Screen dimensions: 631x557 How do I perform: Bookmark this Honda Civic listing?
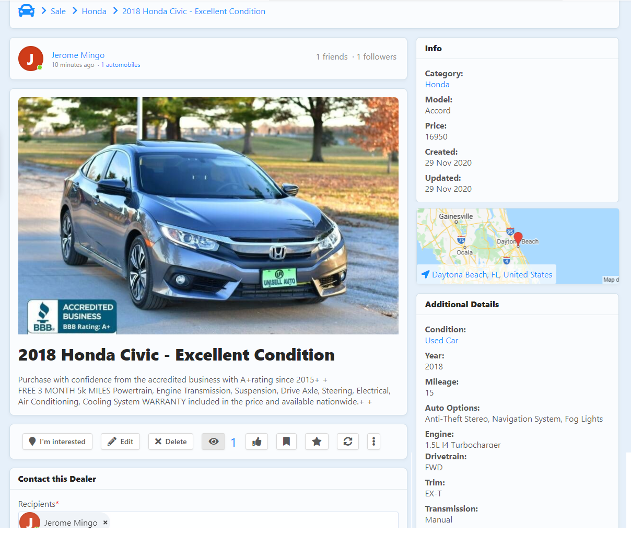[x=286, y=442]
